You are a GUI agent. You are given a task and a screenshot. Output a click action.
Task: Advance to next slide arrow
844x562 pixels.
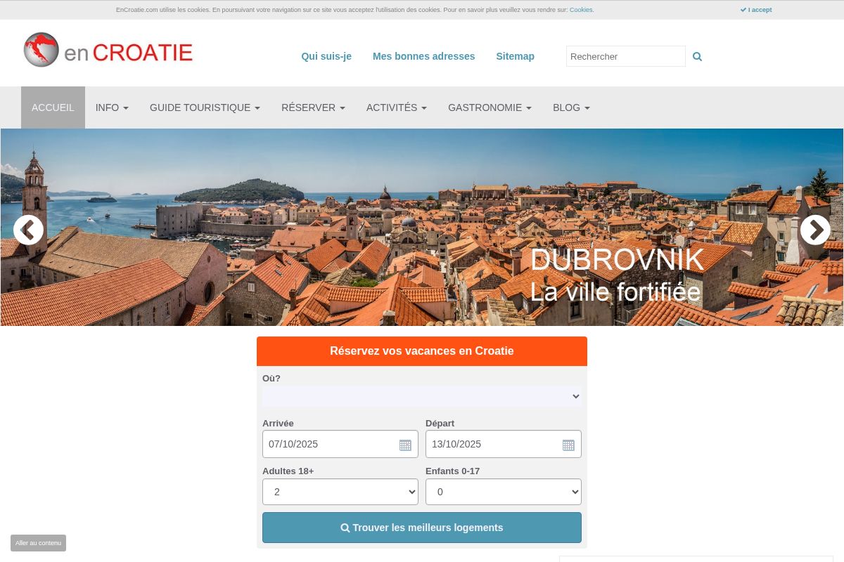tap(815, 230)
